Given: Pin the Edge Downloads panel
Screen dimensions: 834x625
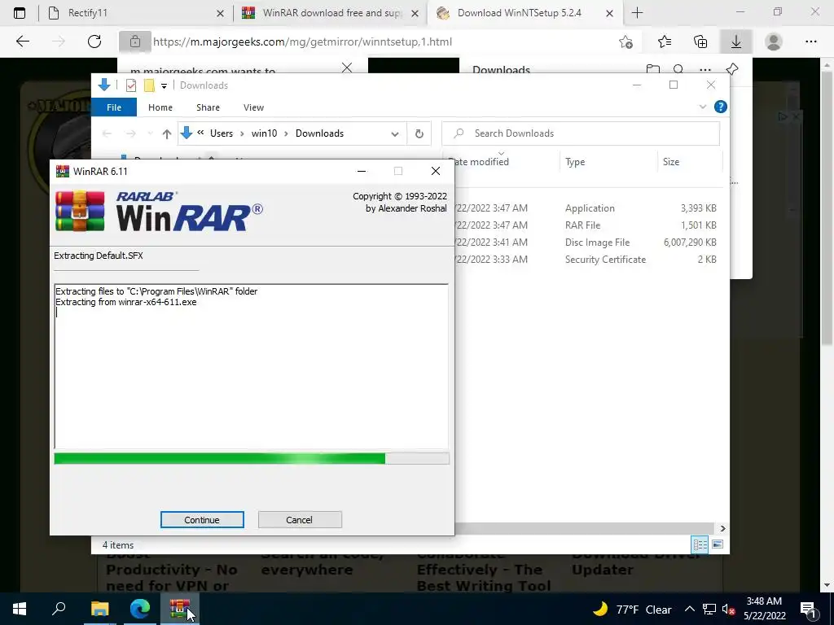Looking at the screenshot, I should 732,68.
